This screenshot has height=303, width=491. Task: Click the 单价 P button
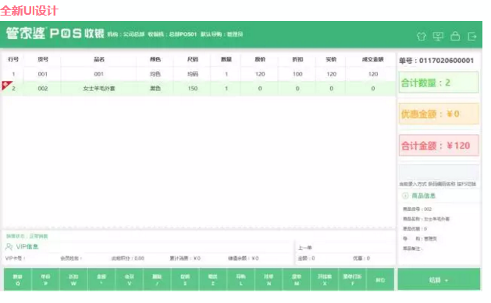(45, 280)
